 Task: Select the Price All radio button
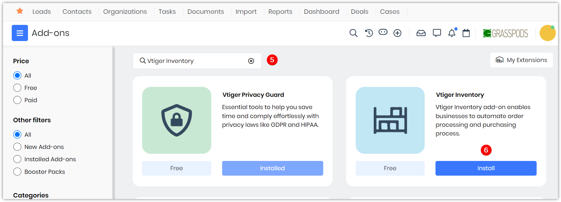tap(17, 76)
